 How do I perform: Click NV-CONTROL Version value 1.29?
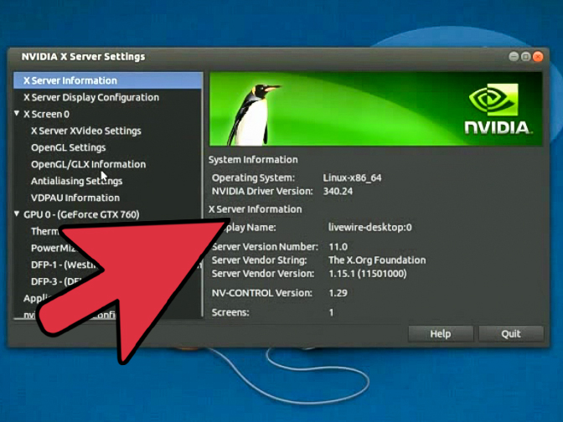click(338, 293)
